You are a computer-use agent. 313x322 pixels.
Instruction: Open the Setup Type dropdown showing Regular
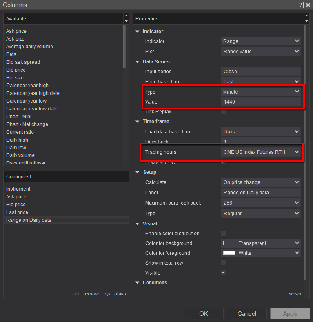click(260, 213)
